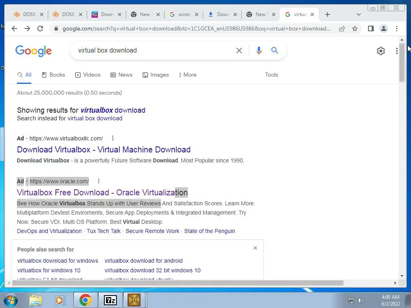This screenshot has height=308, width=411.
Task: Clear the Google search box
Action: coord(239,50)
